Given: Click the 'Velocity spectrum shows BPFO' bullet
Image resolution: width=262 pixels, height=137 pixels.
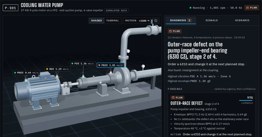Looking at the screenshot, I should (202, 124).
